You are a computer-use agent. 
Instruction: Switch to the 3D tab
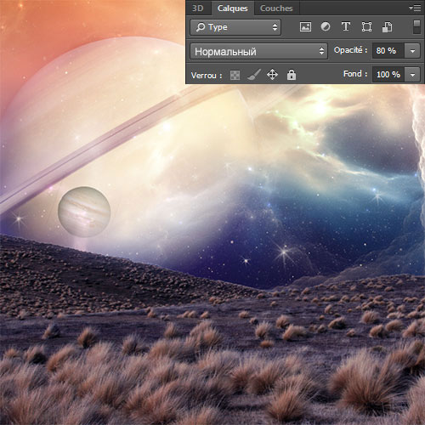pyautogui.click(x=198, y=8)
